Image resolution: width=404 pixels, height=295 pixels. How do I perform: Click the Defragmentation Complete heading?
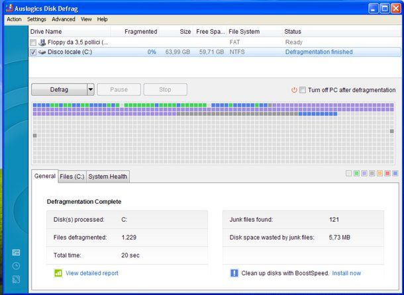84,202
